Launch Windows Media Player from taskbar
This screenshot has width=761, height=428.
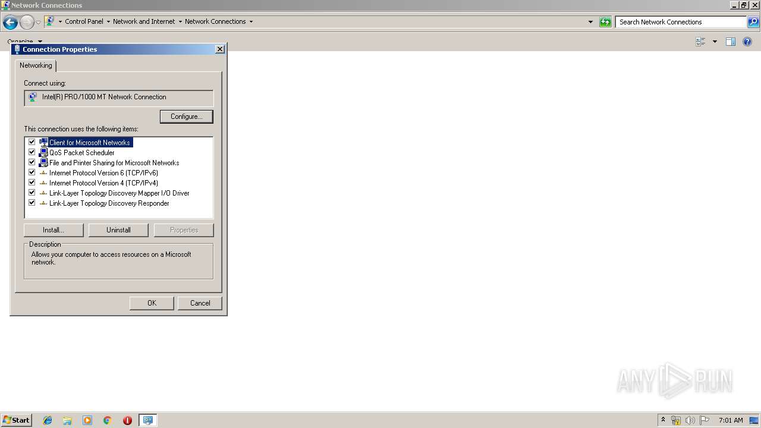click(x=87, y=420)
